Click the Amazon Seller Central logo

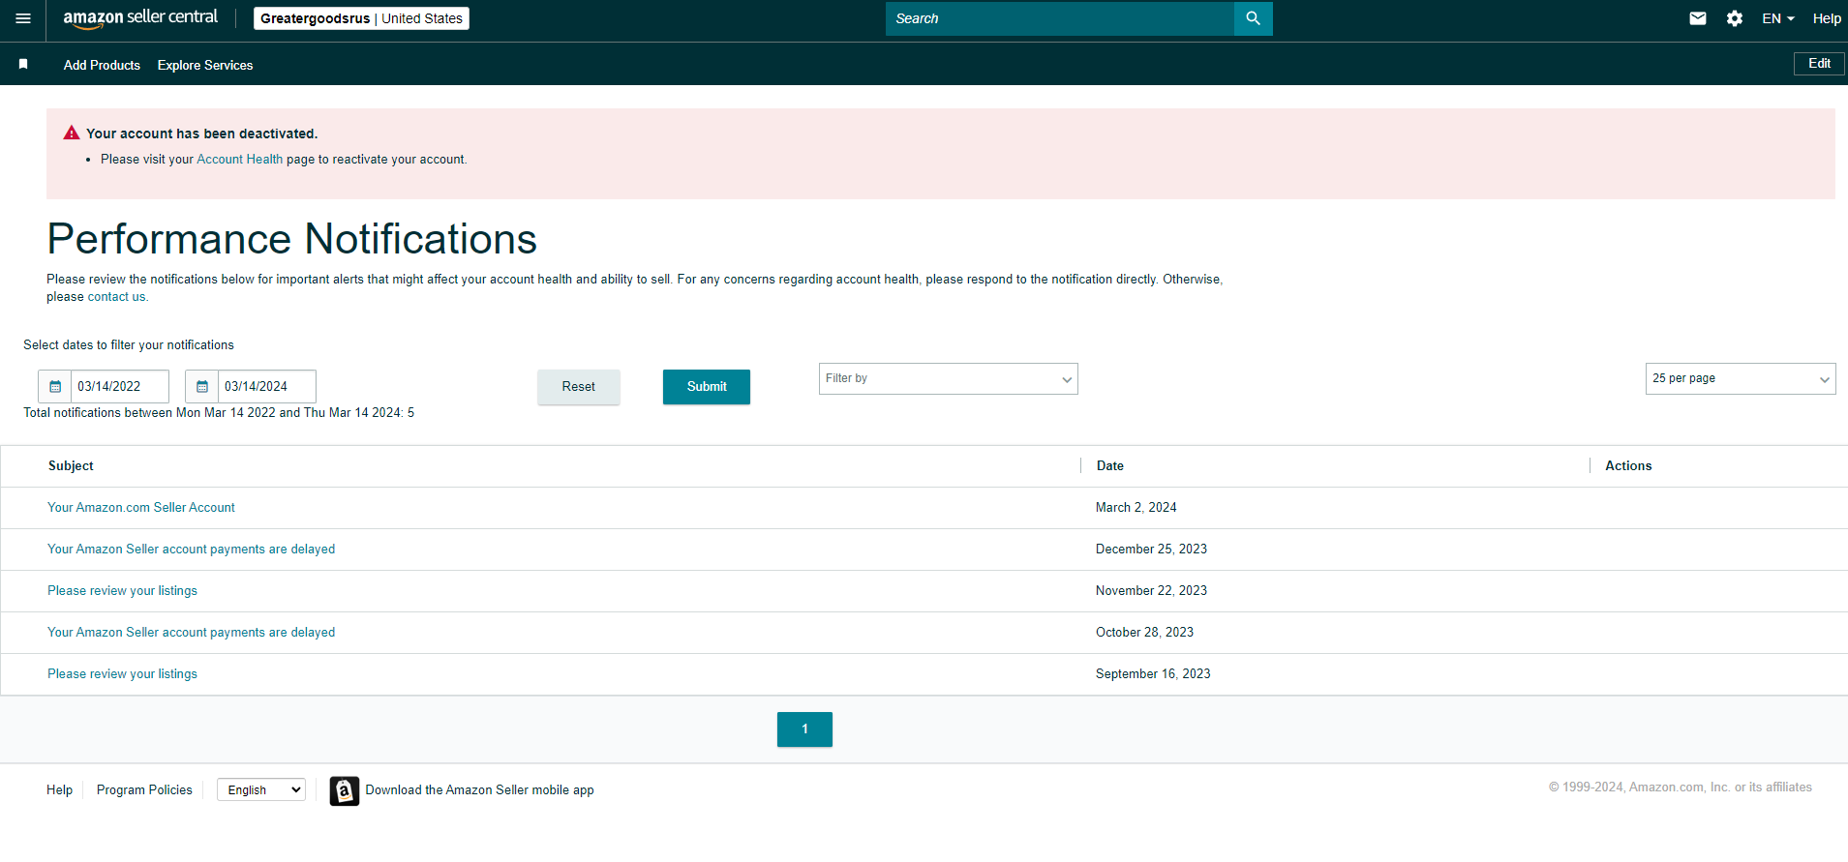tap(140, 18)
